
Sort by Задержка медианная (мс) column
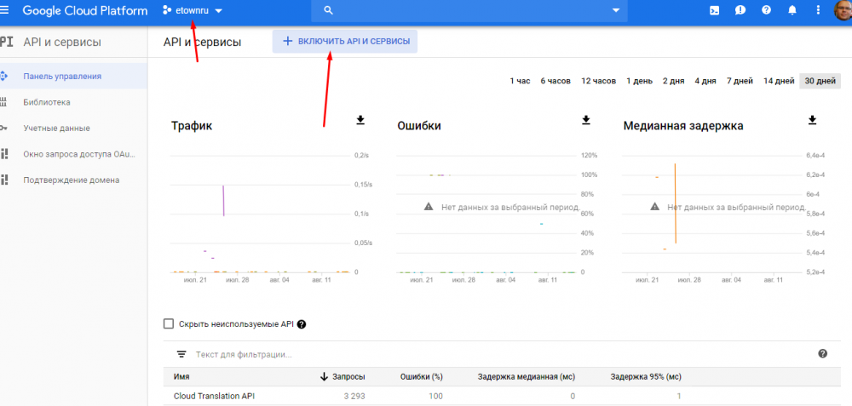(527, 377)
